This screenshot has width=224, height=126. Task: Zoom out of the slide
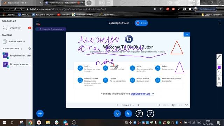158,105
